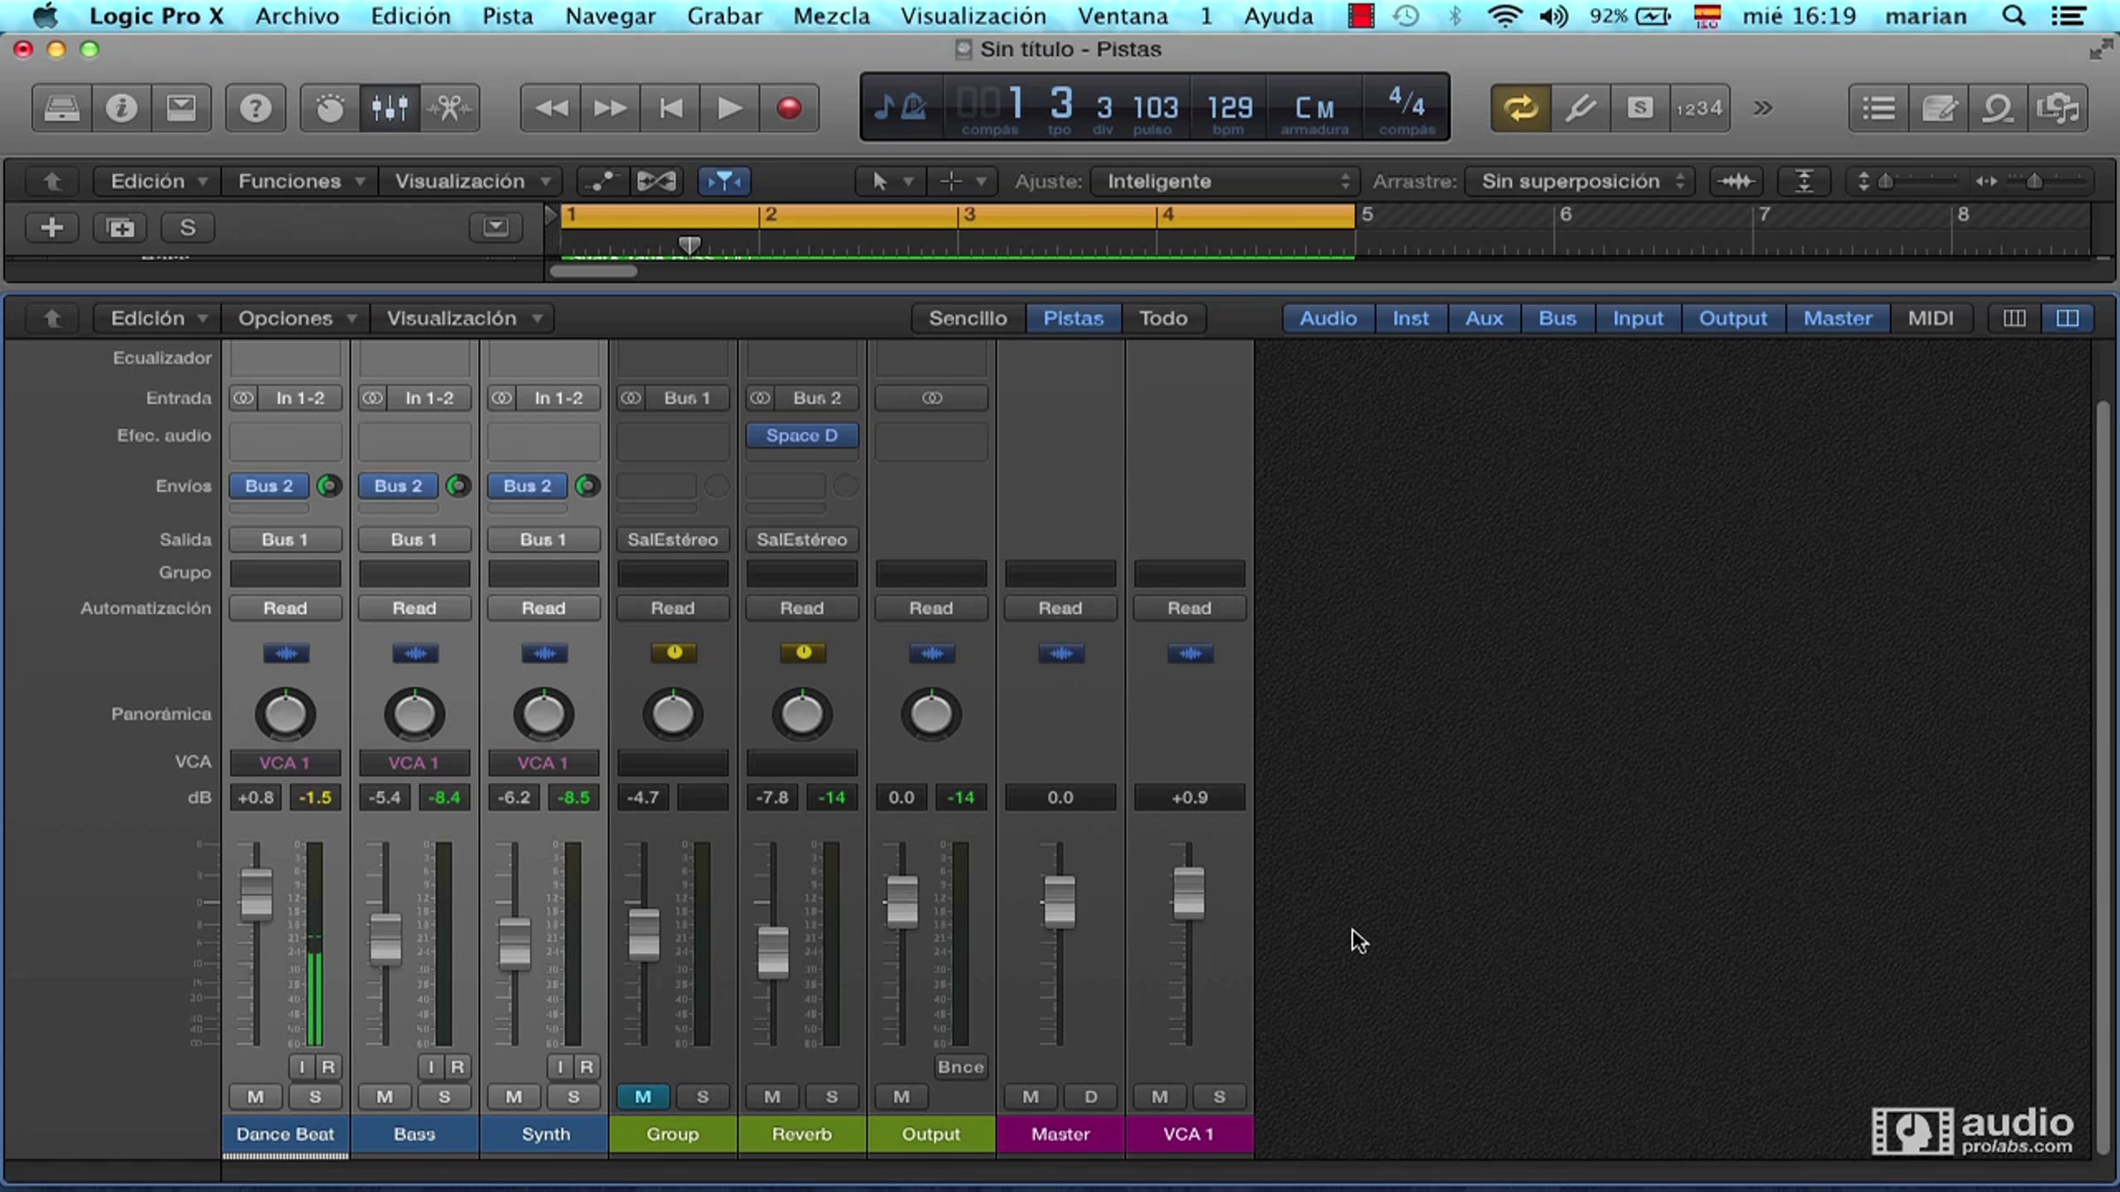Open the Loop Browser icon

1998,108
